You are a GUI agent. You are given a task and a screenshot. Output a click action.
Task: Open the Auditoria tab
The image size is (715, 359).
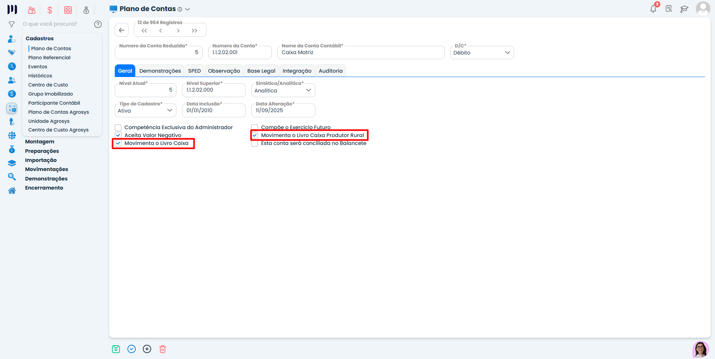[330, 71]
